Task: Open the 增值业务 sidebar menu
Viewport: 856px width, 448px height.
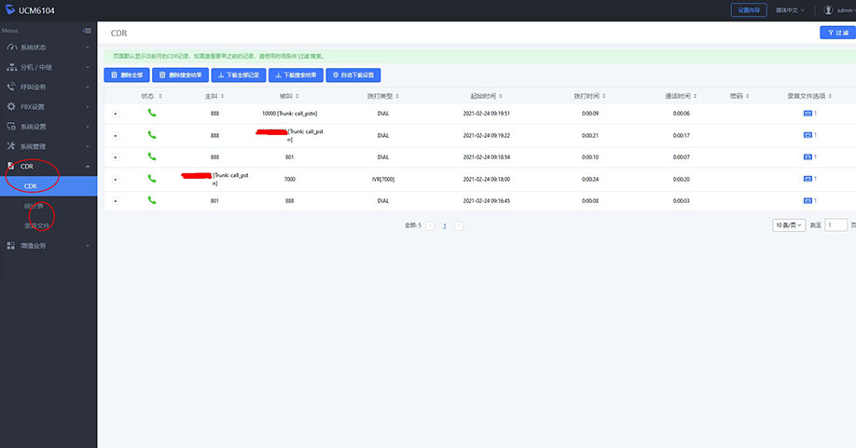Action: click(x=48, y=246)
